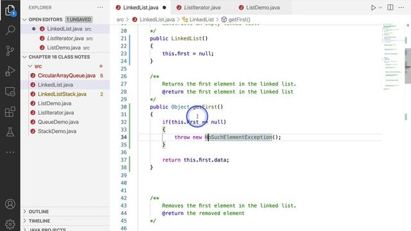Open the Accounts menu
Viewport: 411px width, 231px height.
(x=10, y=204)
